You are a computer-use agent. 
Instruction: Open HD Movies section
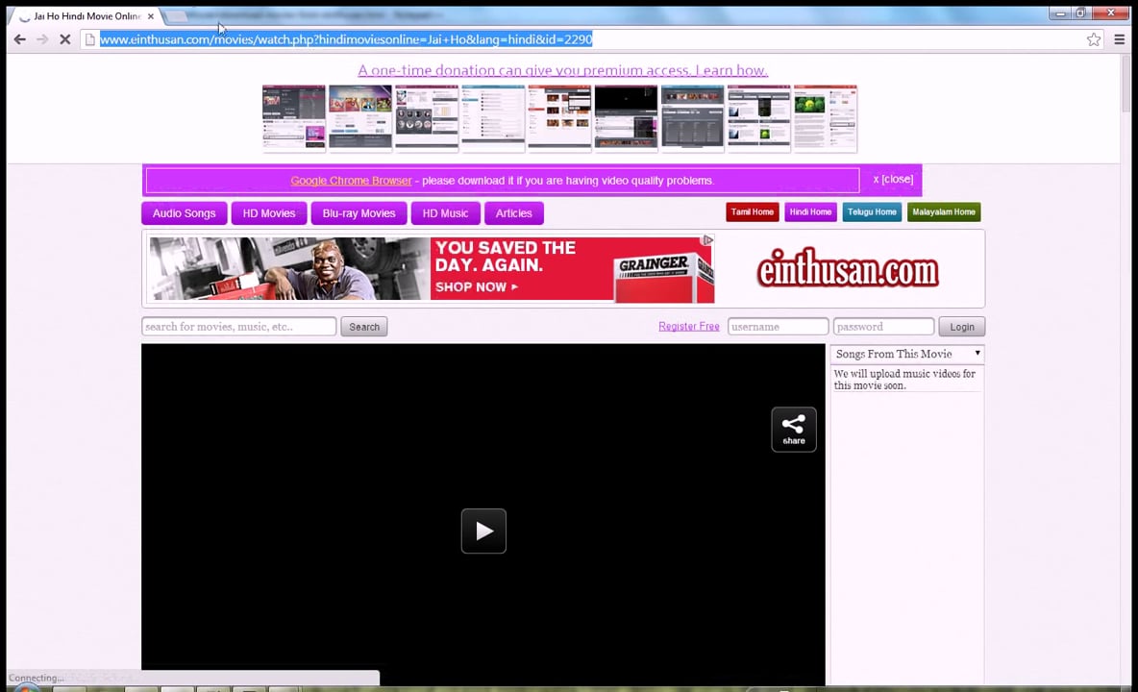coord(268,213)
